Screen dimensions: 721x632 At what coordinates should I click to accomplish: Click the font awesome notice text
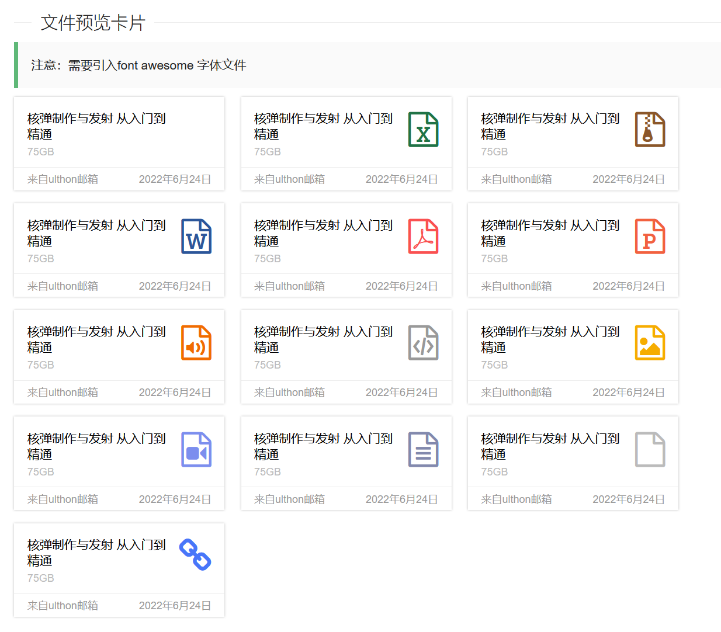(x=138, y=65)
